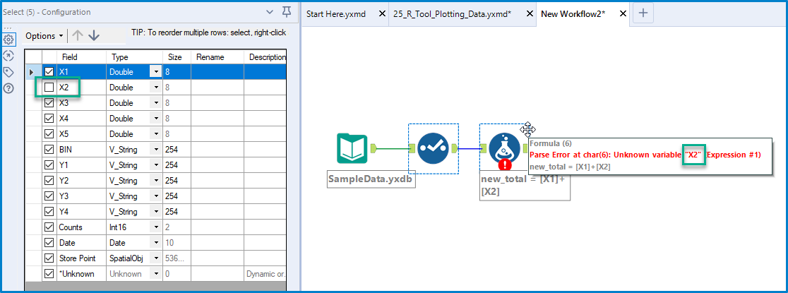Viewport: 788px width, 293px height.
Task: Open the Navigation arrow side tab
Action: click(9, 56)
